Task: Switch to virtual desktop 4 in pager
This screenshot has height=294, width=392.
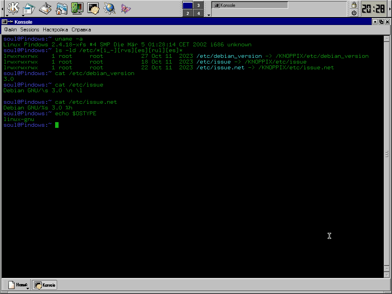Action: pyautogui.click(x=199, y=13)
